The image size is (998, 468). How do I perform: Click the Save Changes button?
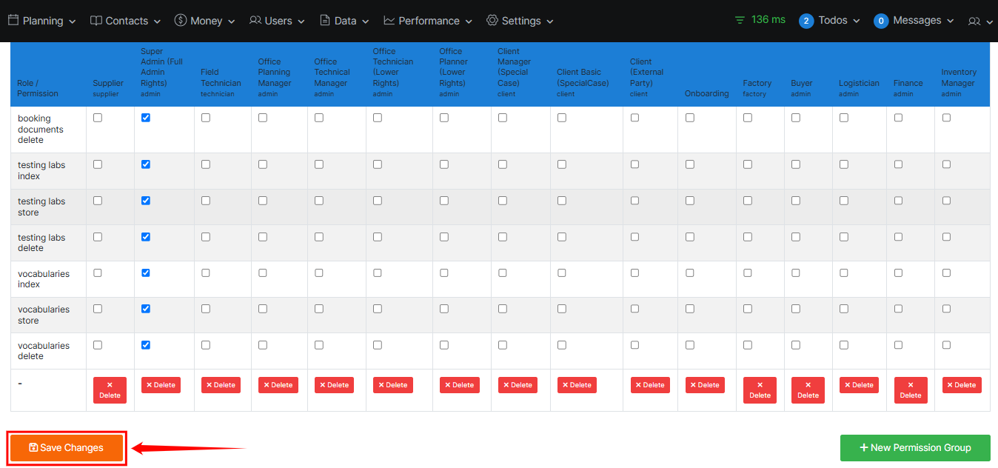[67, 448]
